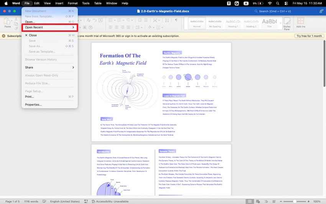Image resolution: width=326 pixels, height=204 pixels.
Task: Click Accessibility: Unavailable in status bar
Action: [x=110, y=201]
